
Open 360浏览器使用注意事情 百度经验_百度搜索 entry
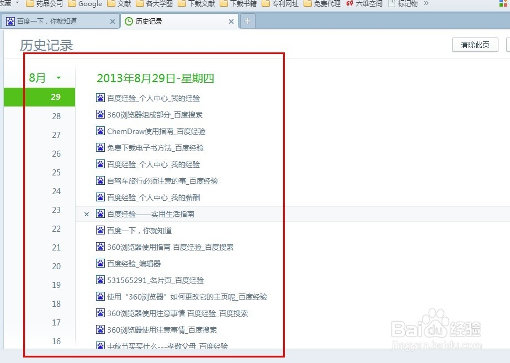click(x=178, y=313)
